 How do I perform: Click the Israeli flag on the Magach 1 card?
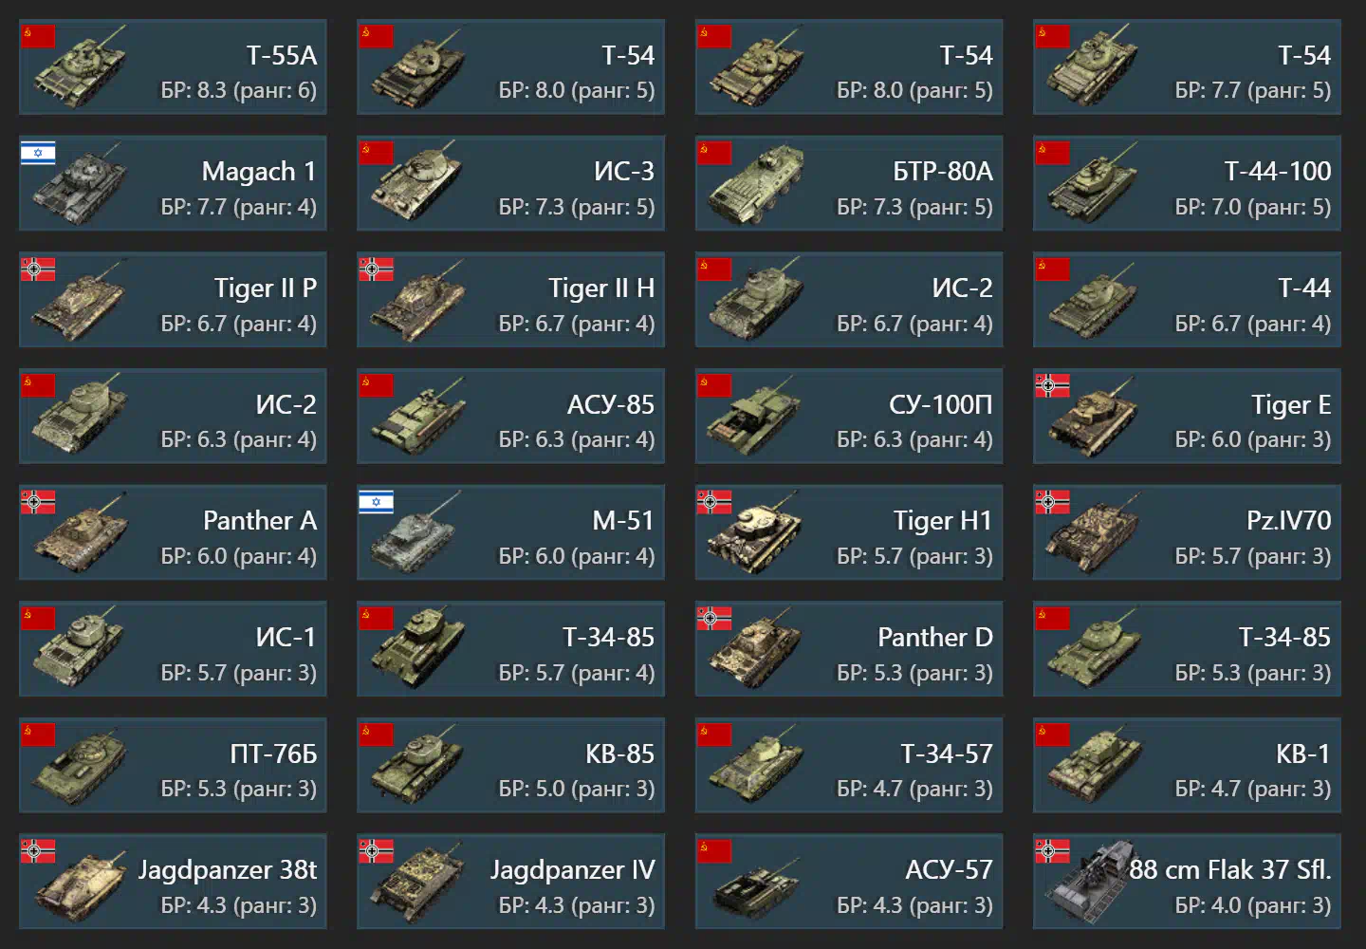click(38, 153)
